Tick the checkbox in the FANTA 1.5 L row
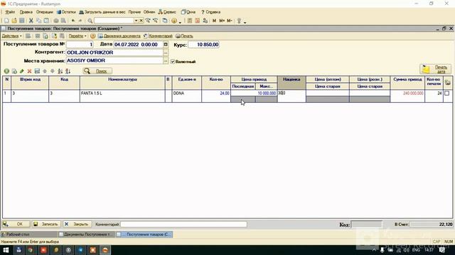Screen dimensions: 455x255 point(447,93)
